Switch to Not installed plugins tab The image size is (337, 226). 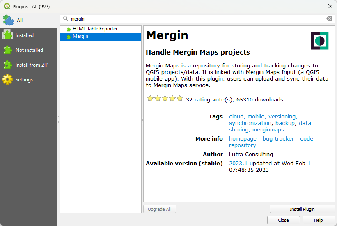click(x=29, y=50)
